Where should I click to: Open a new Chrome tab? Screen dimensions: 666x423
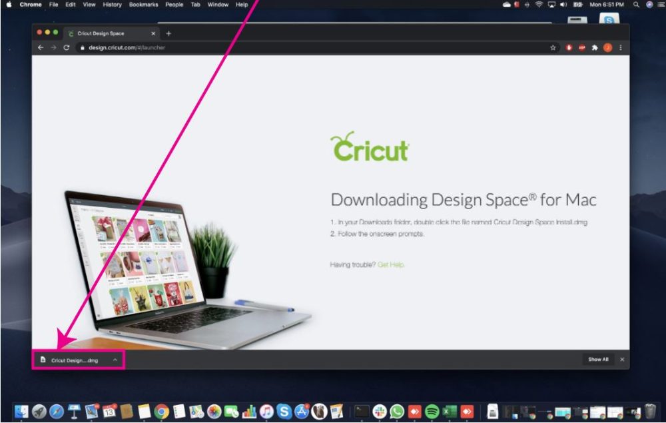point(168,33)
